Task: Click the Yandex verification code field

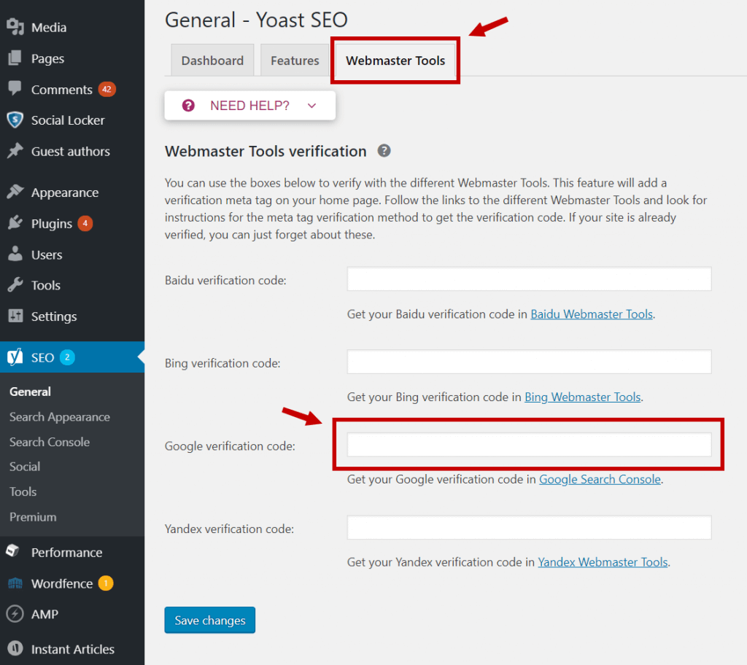Action: (x=529, y=528)
